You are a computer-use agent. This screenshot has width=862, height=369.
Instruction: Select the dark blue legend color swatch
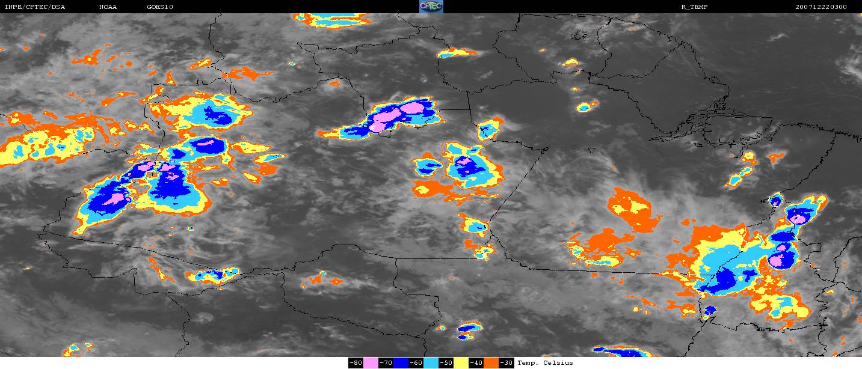(401, 363)
